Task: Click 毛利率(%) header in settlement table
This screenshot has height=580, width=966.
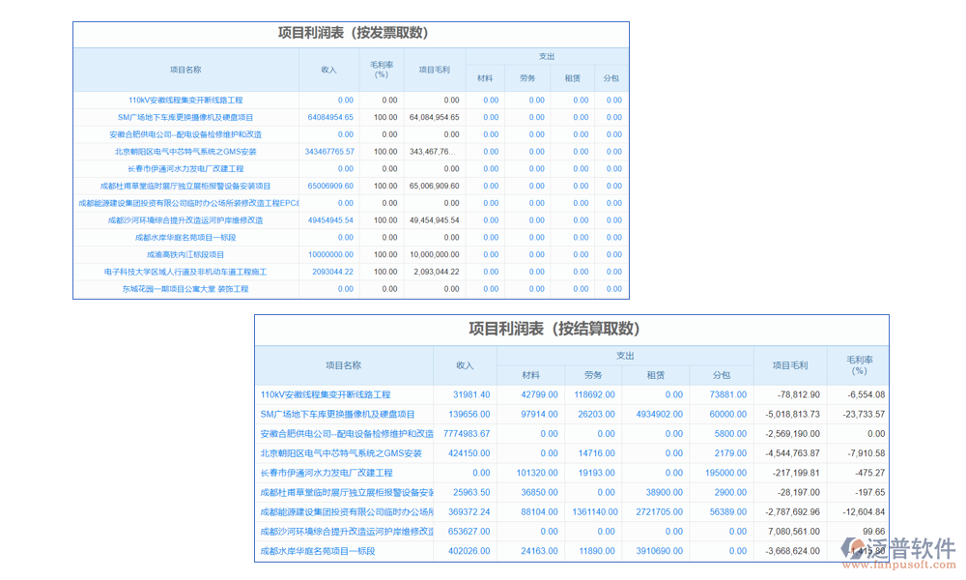Action: pos(861,364)
